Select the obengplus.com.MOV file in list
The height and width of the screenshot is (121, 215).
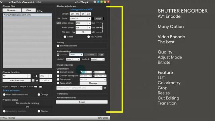click(27, 15)
